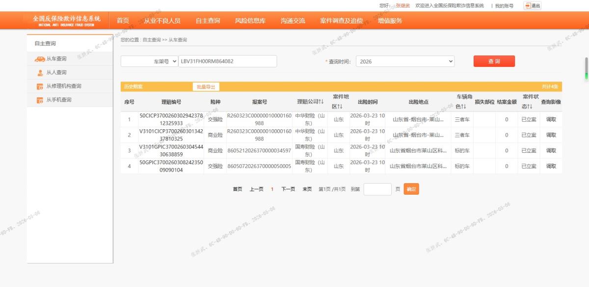
Task: Go to 首页 in pagination
Action: pyautogui.click(x=238, y=189)
